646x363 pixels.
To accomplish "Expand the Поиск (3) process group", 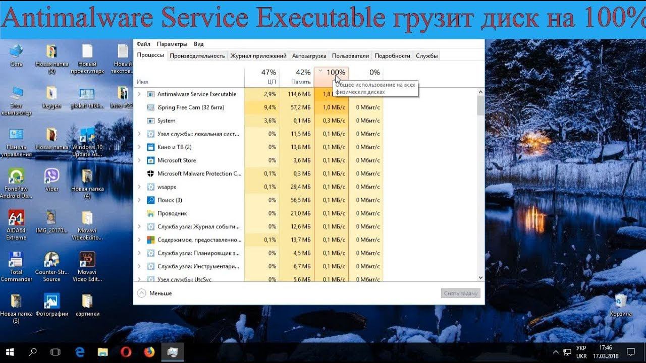I will pos(139,200).
